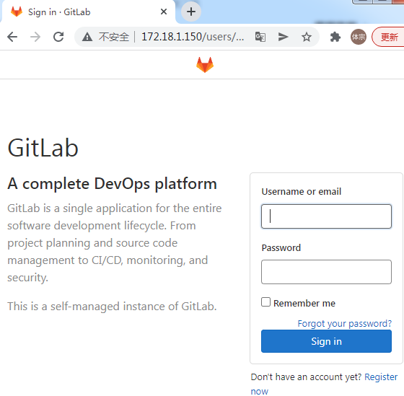Click the share/send page icon

tap(283, 37)
